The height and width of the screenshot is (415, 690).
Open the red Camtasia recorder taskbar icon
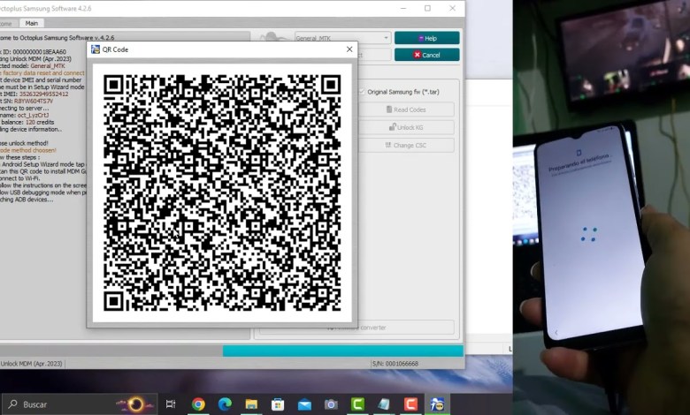click(410, 404)
